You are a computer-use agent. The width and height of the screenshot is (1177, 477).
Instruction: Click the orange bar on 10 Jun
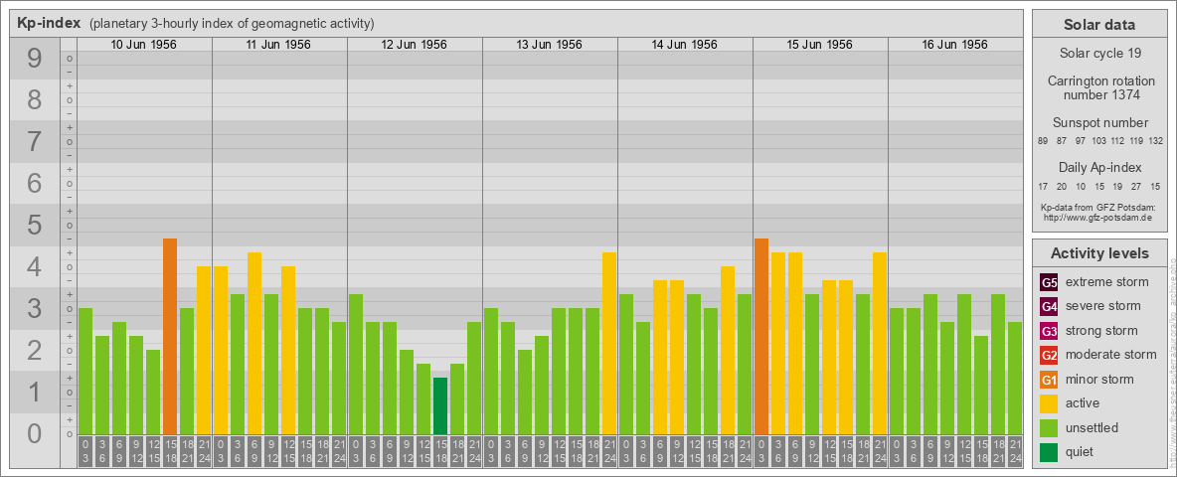coord(170,336)
